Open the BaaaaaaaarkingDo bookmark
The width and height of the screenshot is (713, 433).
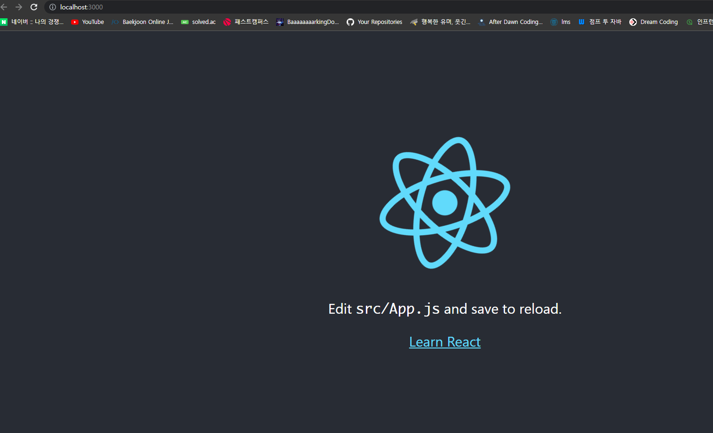pos(308,22)
